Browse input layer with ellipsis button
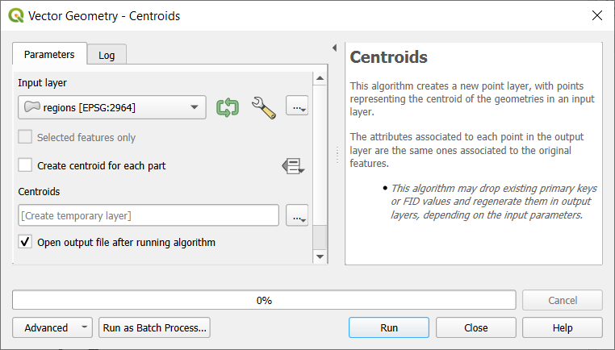 (297, 106)
